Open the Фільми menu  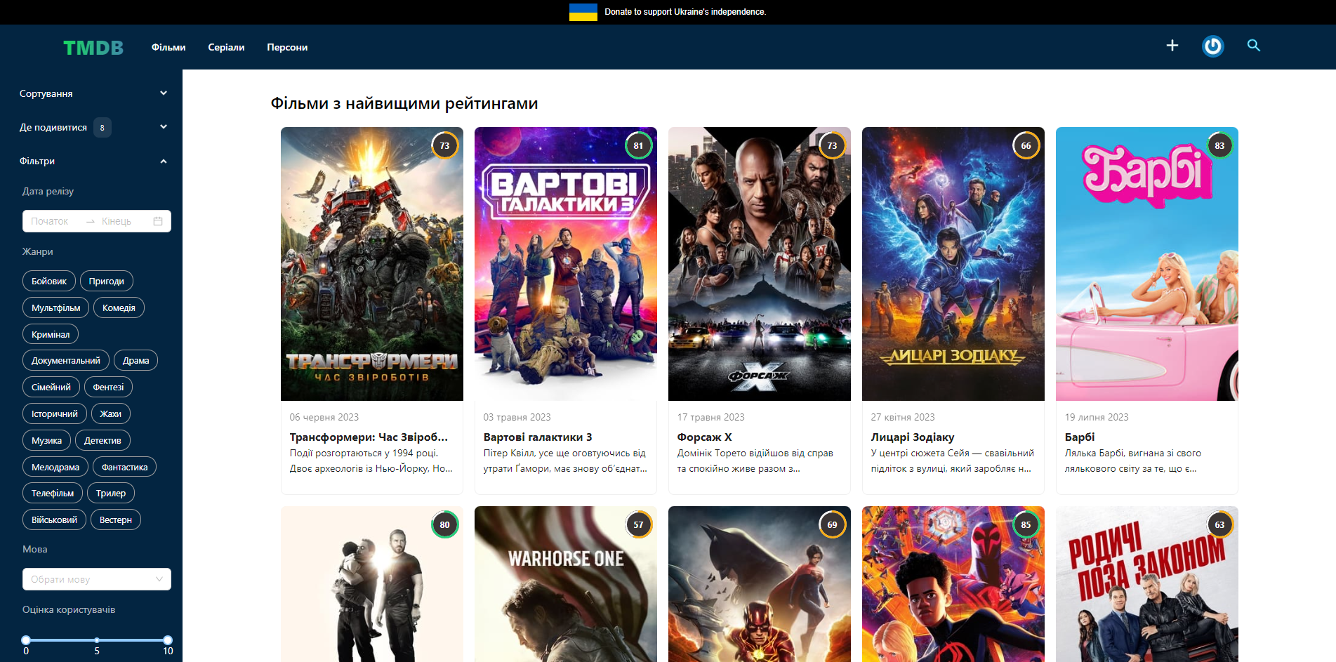pyautogui.click(x=168, y=47)
